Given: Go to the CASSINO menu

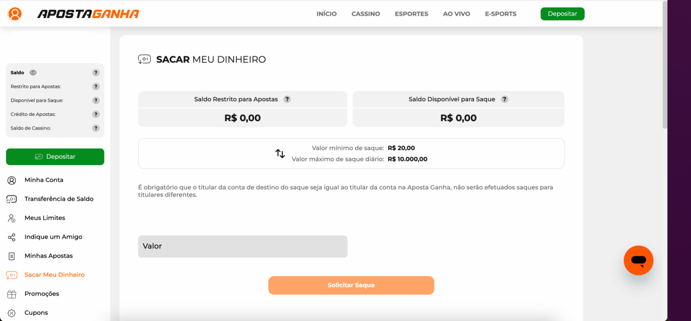Looking at the screenshot, I should click(x=366, y=14).
